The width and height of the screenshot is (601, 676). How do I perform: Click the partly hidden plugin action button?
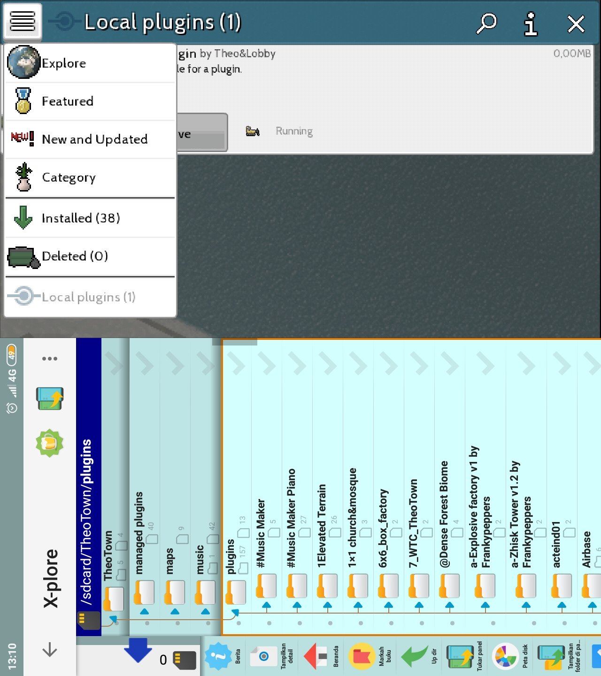(202, 133)
